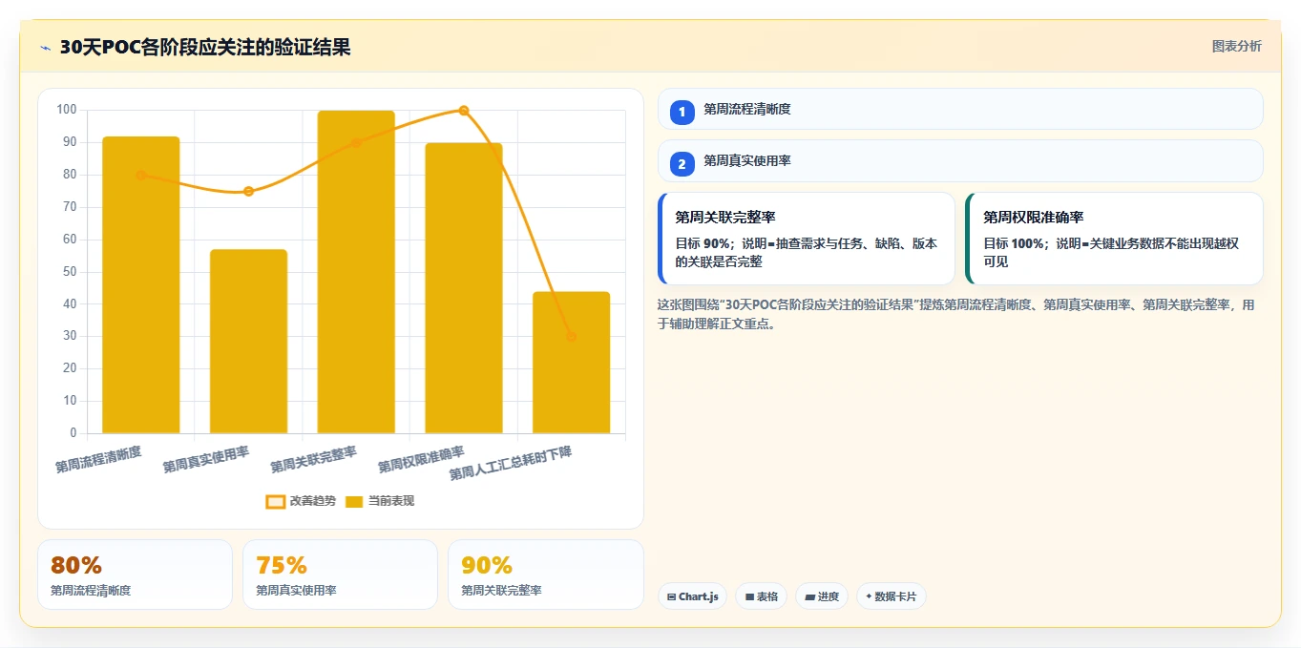Click the description paragraph starting 这张图围绕
The height and width of the screenshot is (648, 1301).
click(x=955, y=314)
